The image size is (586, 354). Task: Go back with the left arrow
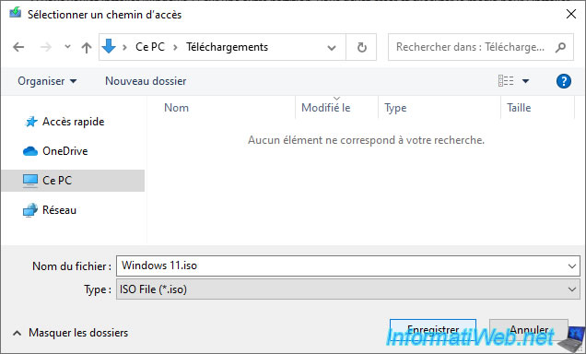point(18,47)
